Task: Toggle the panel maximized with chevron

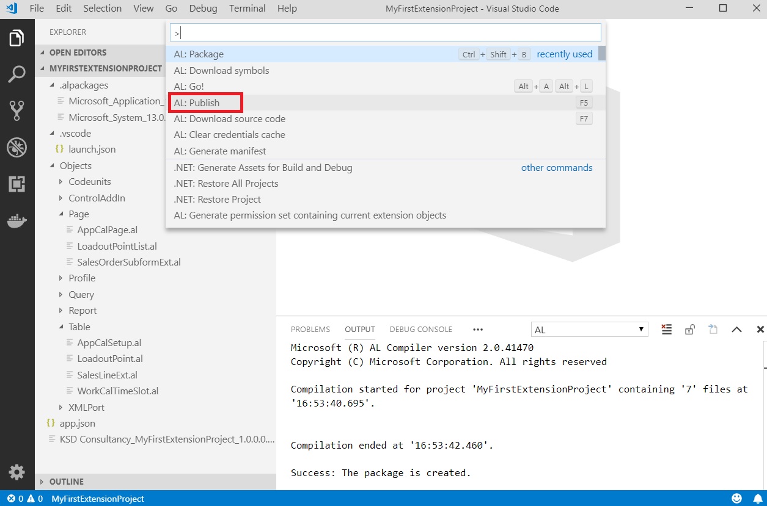Action: point(736,329)
